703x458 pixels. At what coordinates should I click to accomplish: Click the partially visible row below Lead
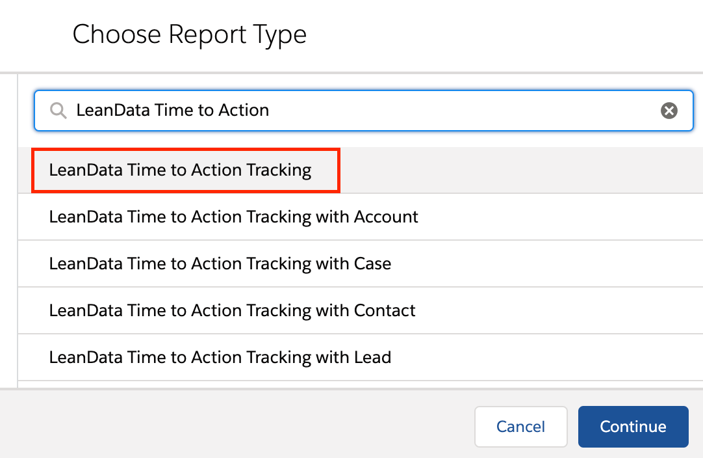click(x=357, y=384)
